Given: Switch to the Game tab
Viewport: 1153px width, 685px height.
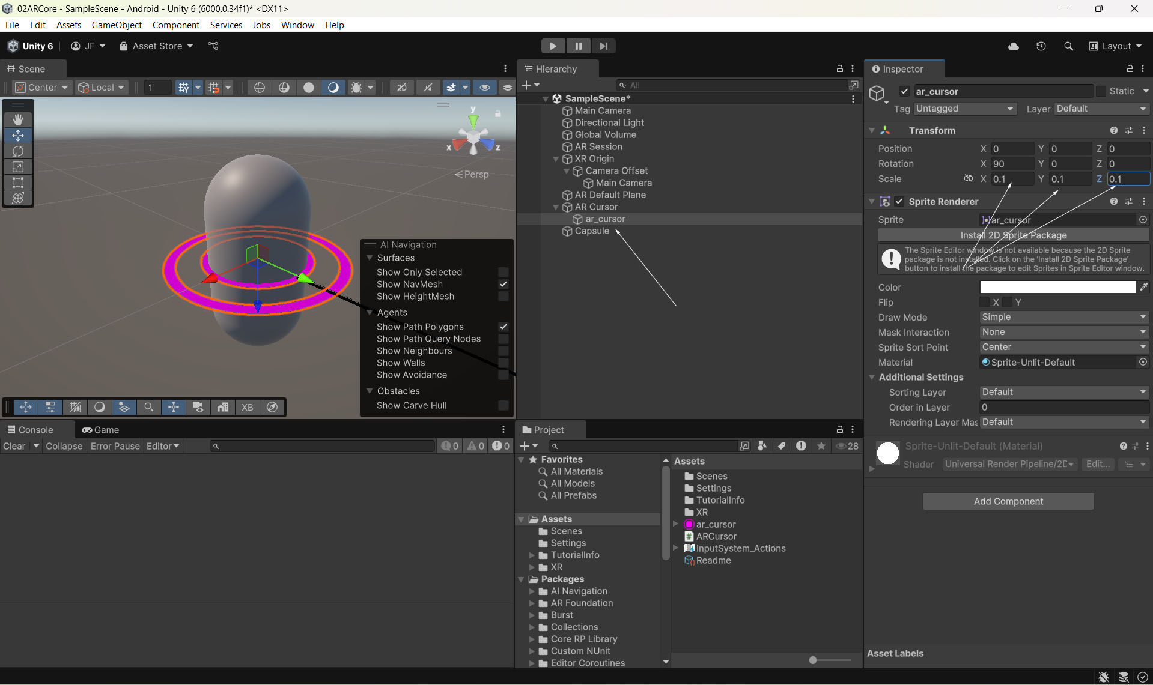Looking at the screenshot, I should [101, 430].
